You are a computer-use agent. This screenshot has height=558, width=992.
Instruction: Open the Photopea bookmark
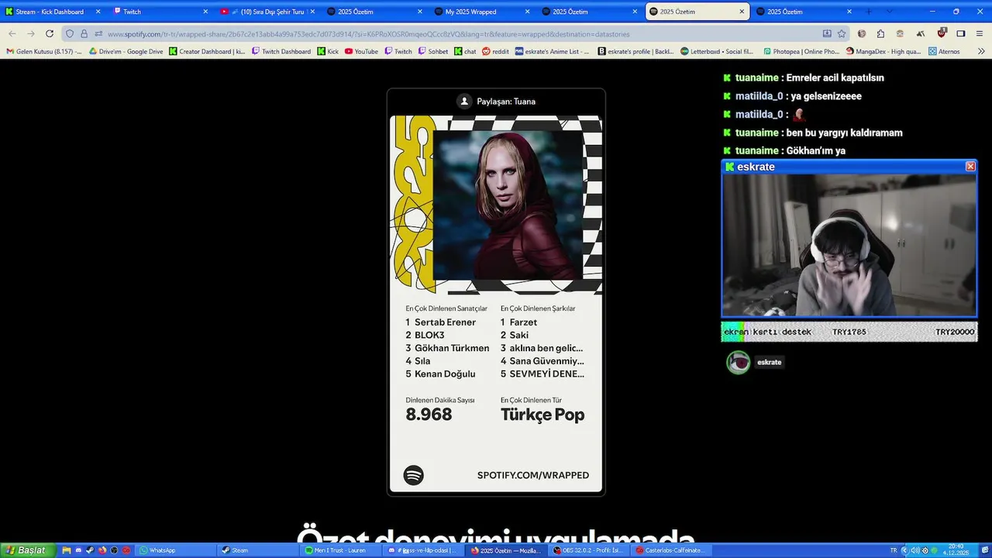[801, 51]
